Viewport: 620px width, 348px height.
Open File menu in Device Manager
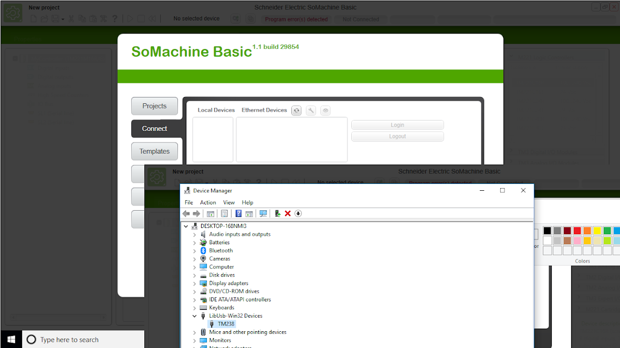point(189,202)
